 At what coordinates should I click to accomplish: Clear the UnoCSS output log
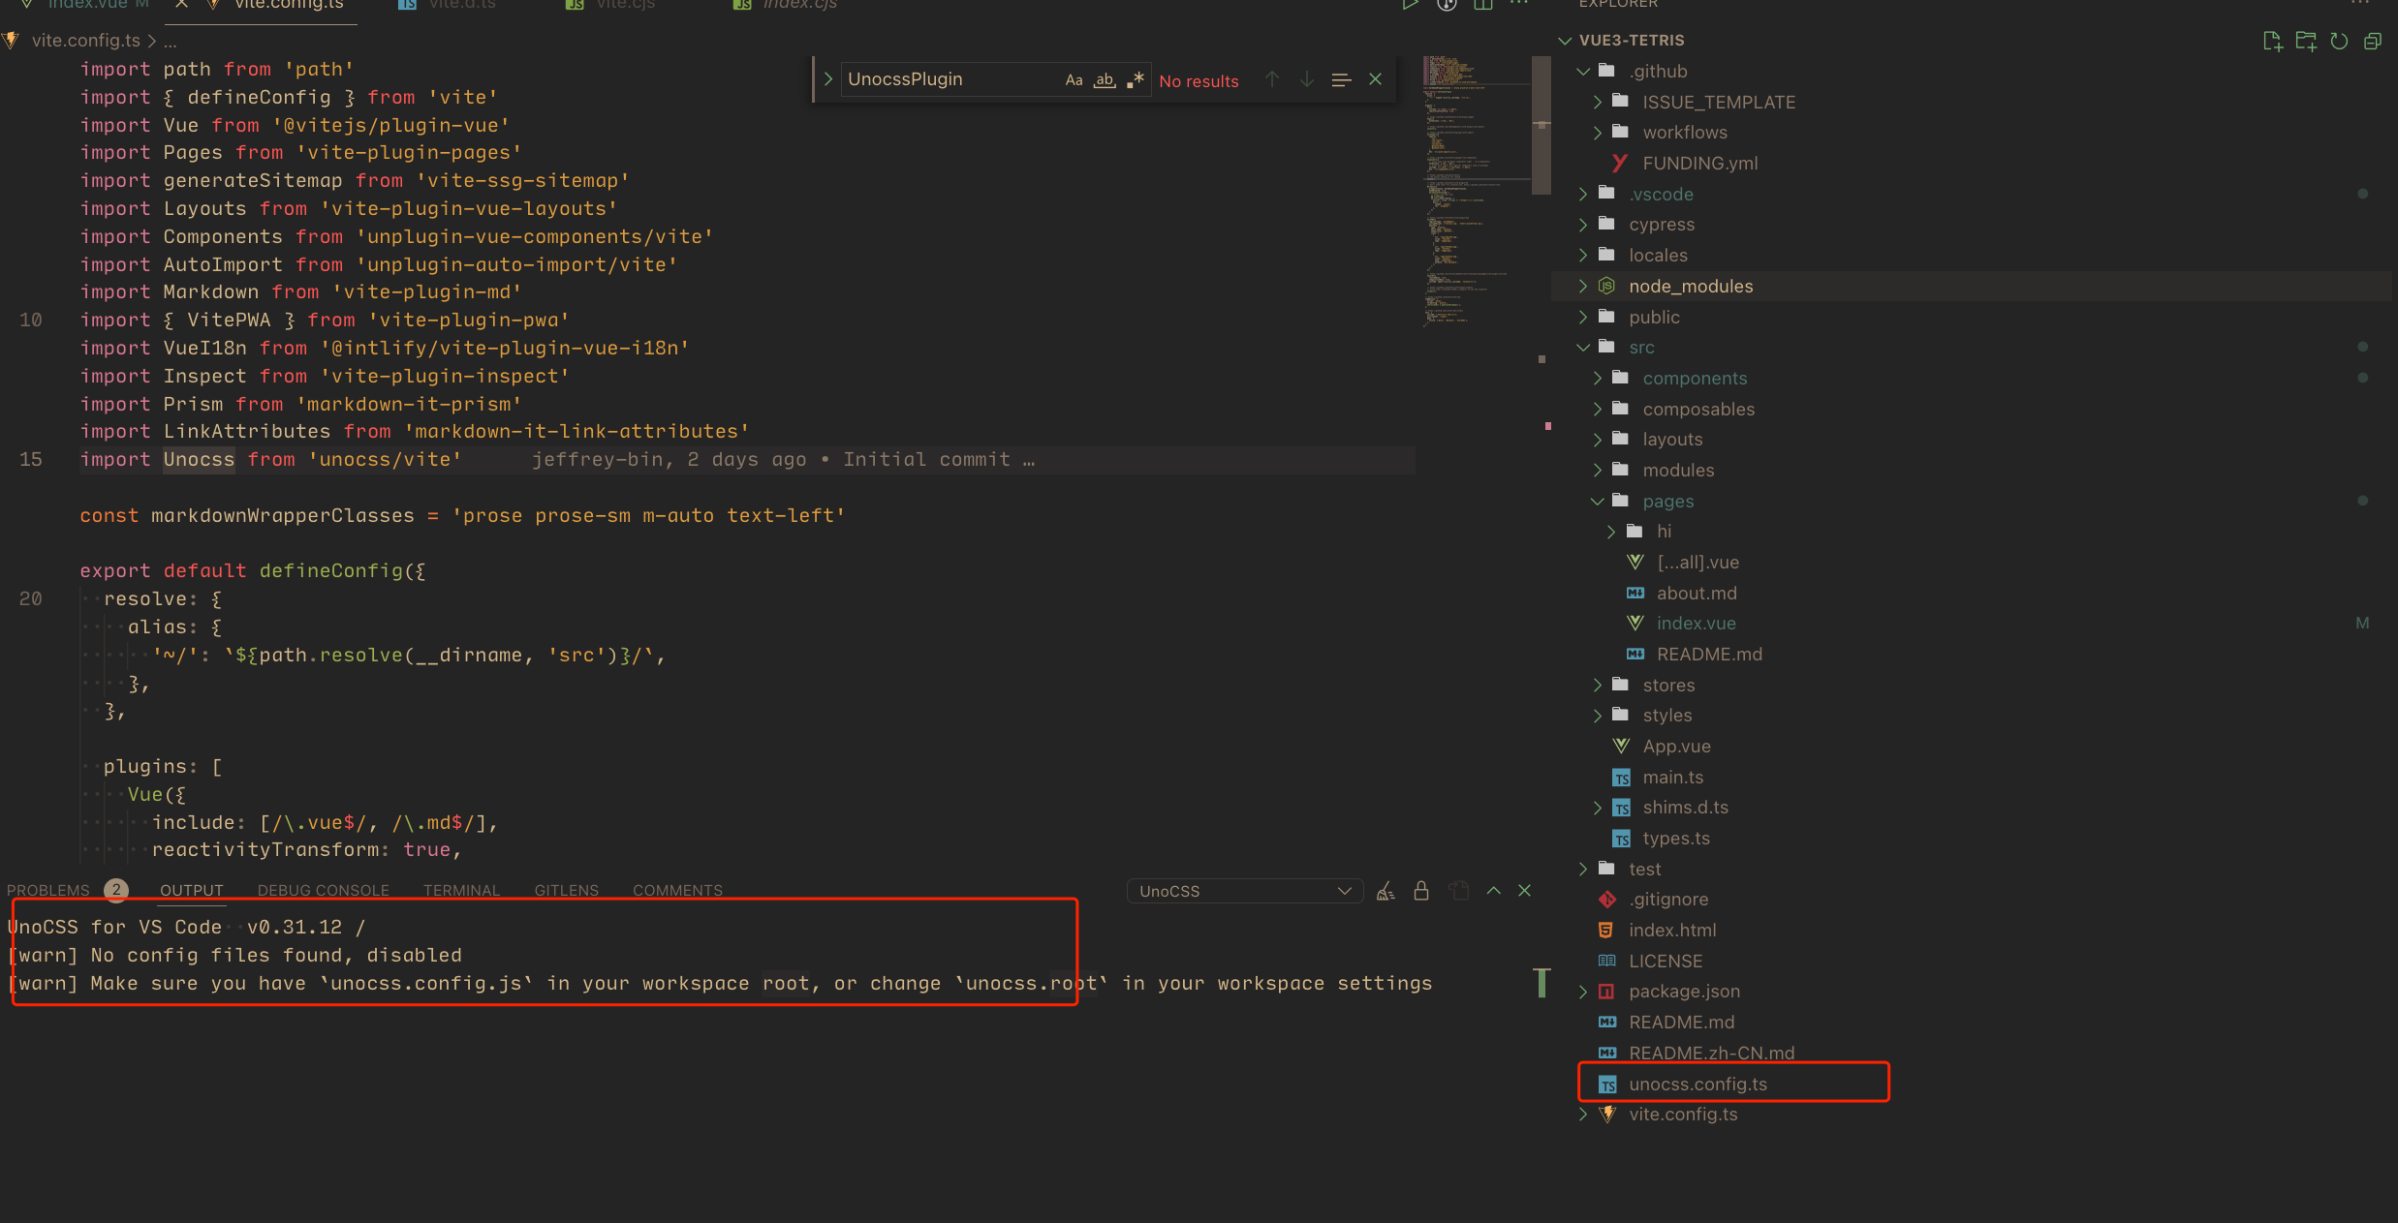pyautogui.click(x=1386, y=890)
